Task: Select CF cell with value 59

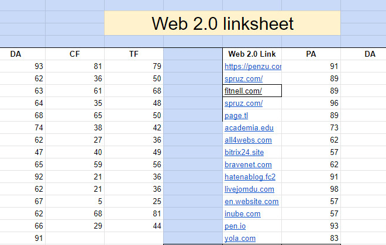Action: pos(75,165)
